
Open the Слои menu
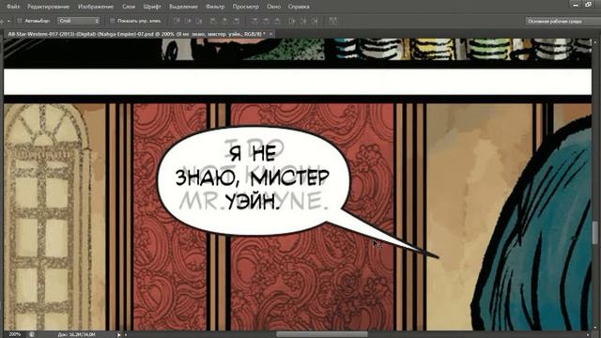point(129,7)
